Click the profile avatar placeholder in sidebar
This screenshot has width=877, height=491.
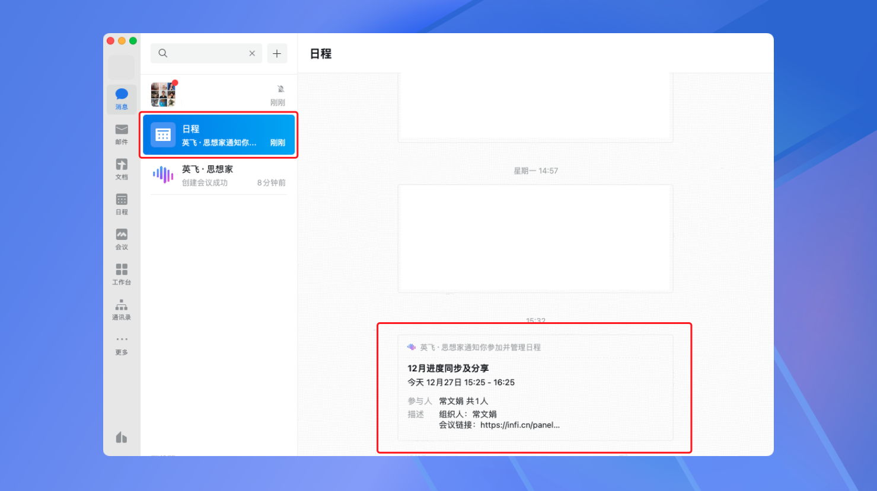[x=122, y=68]
